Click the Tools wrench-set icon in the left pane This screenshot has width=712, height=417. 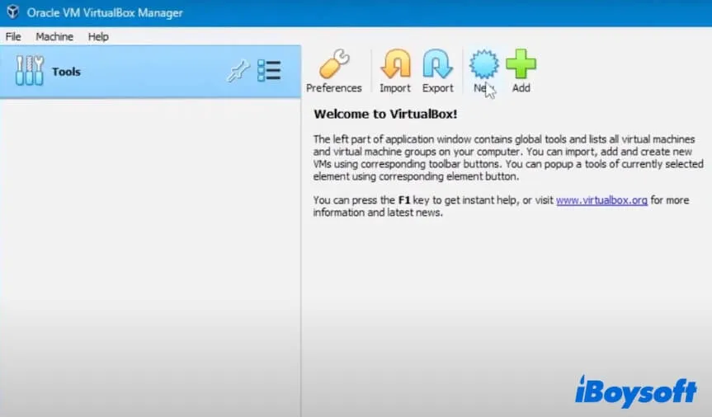click(30, 72)
